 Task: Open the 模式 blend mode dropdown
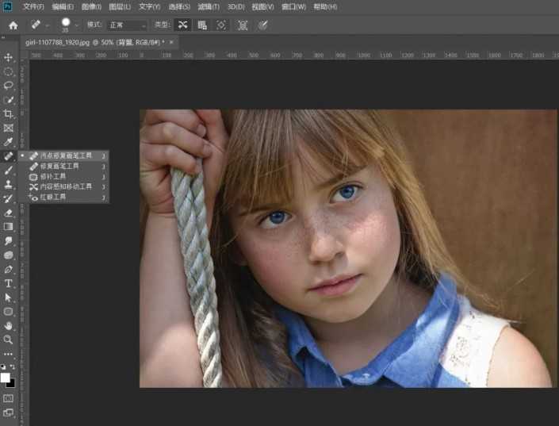tap(128, 25)
